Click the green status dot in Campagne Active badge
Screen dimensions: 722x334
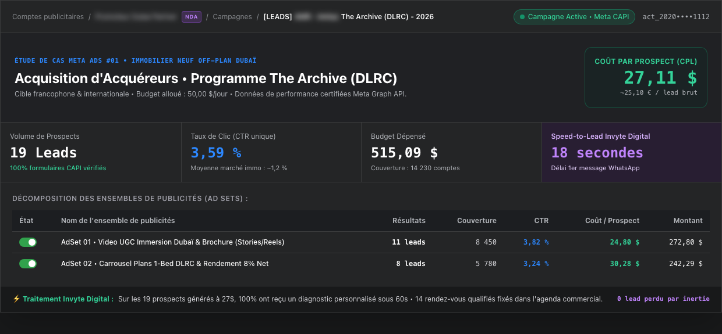[x=522, y=17]
